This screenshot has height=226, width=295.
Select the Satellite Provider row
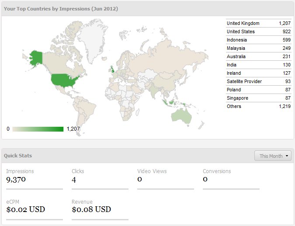coord(258,81)
